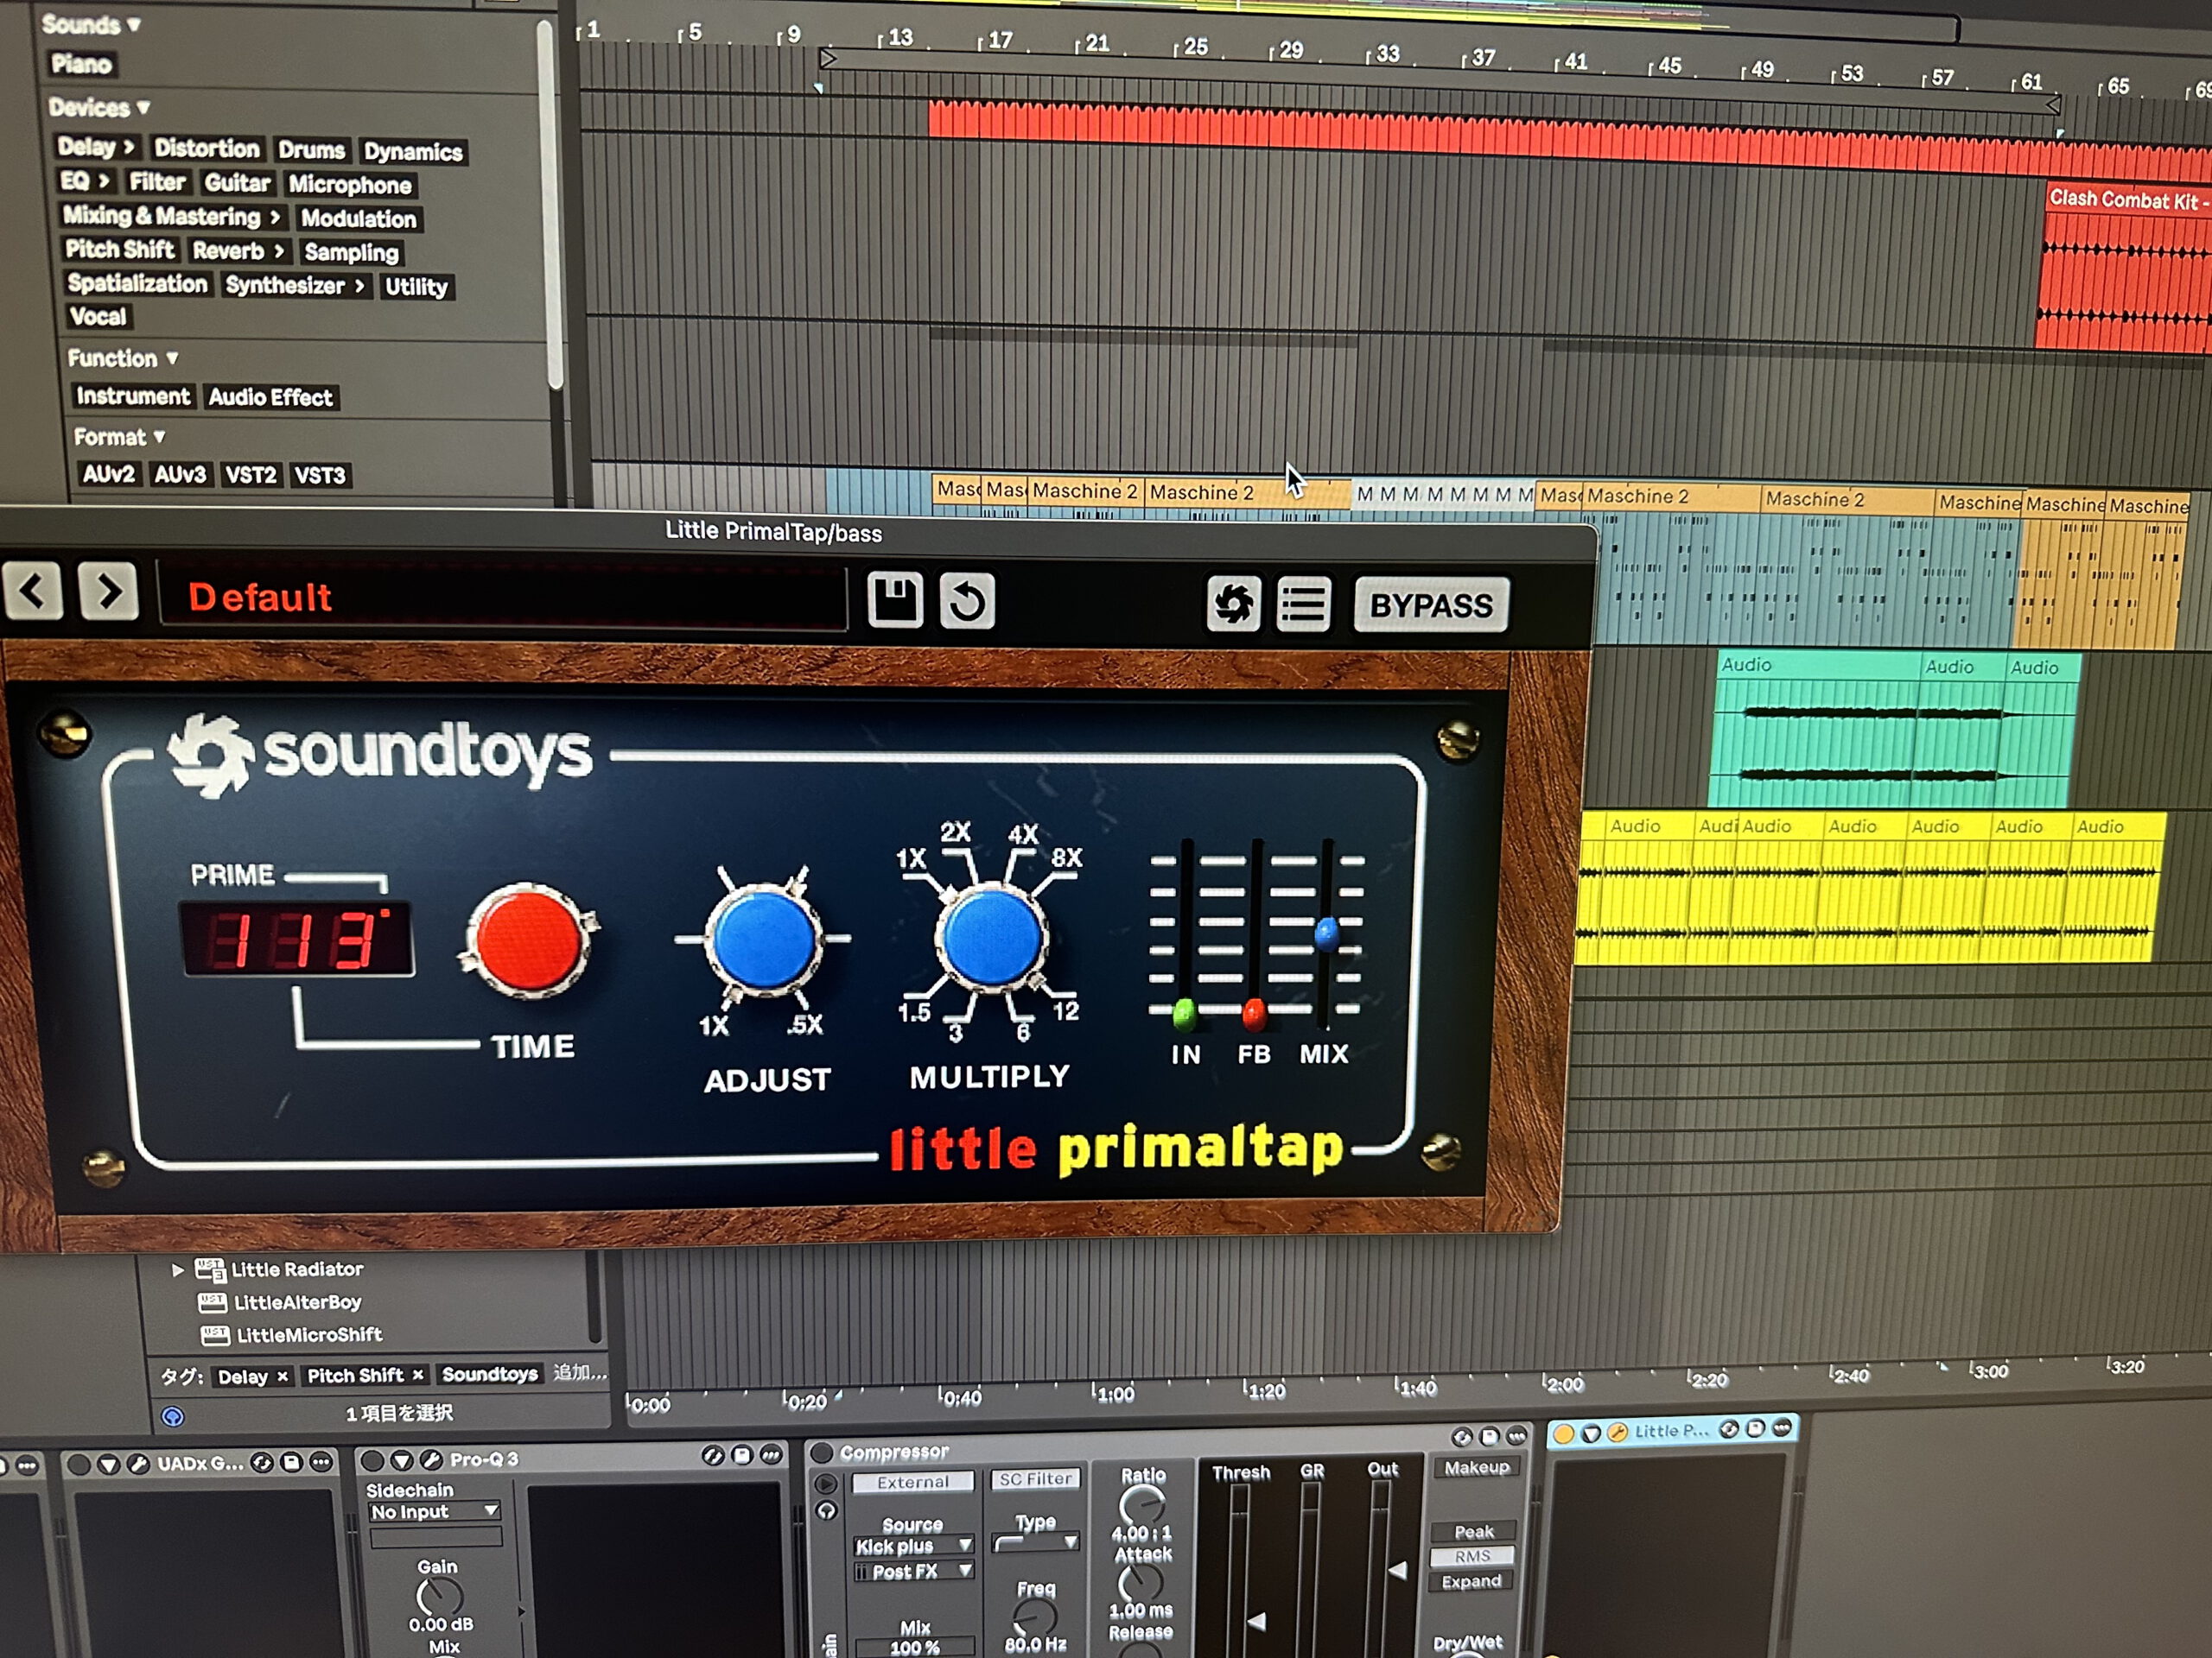Open the Kick plus source dropdown
Viewport: 2212px width, 1658px height.
tap(913, 1546)
